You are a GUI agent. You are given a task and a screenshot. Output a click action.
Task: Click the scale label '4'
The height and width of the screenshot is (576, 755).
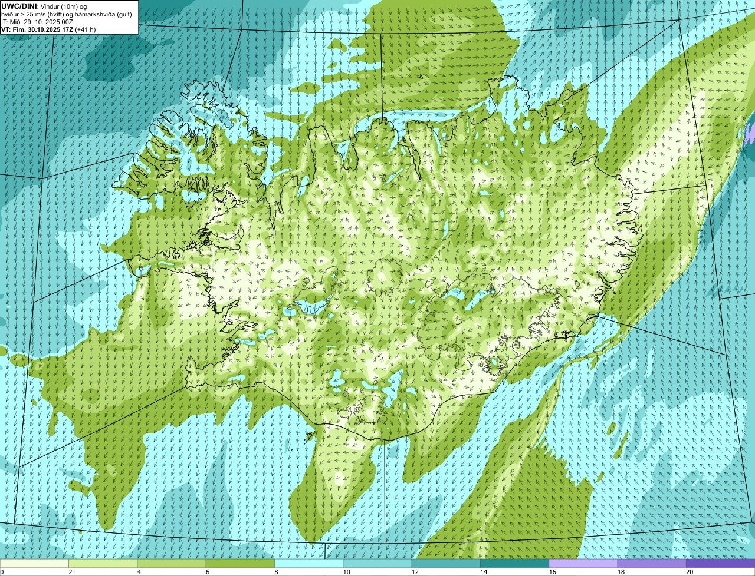coord(139,572)
